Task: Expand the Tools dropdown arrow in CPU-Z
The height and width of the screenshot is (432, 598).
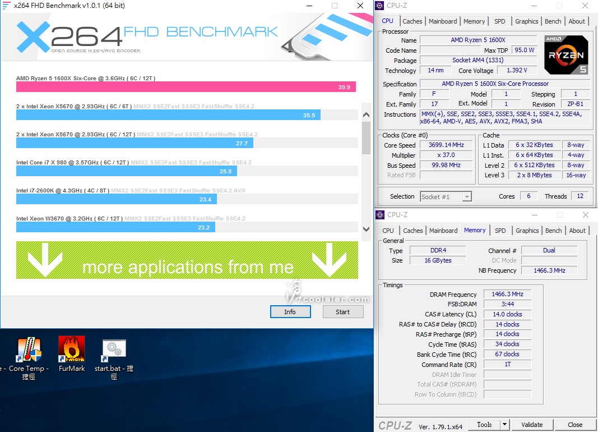Action: coord(504,424)
